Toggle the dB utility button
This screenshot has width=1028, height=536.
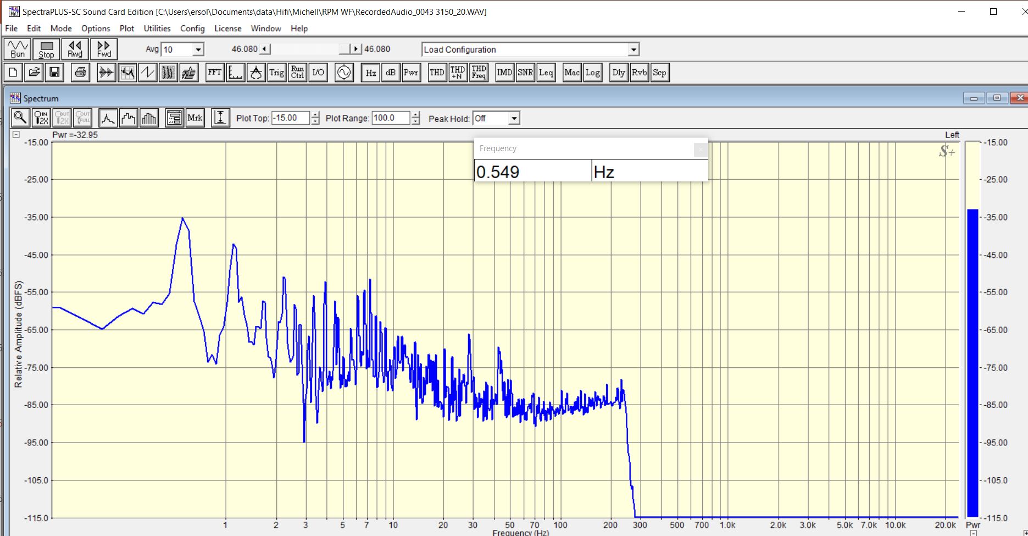click(x=390, y=73)
